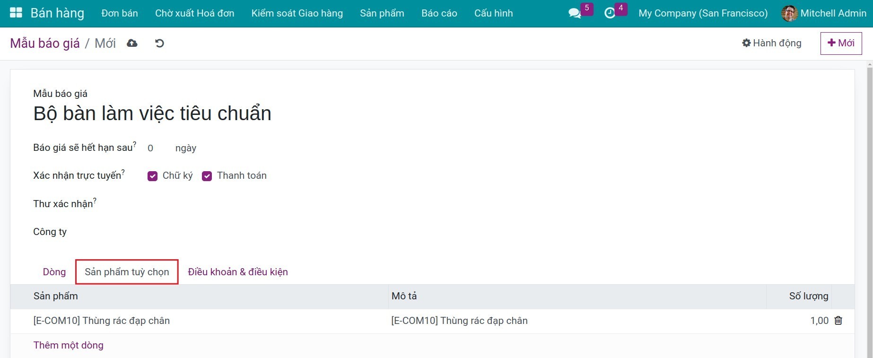Delete the Thùng rác đạp chân row via trash icon
The width and height of the screenshot is (873, 358).
tap(838, 321)
